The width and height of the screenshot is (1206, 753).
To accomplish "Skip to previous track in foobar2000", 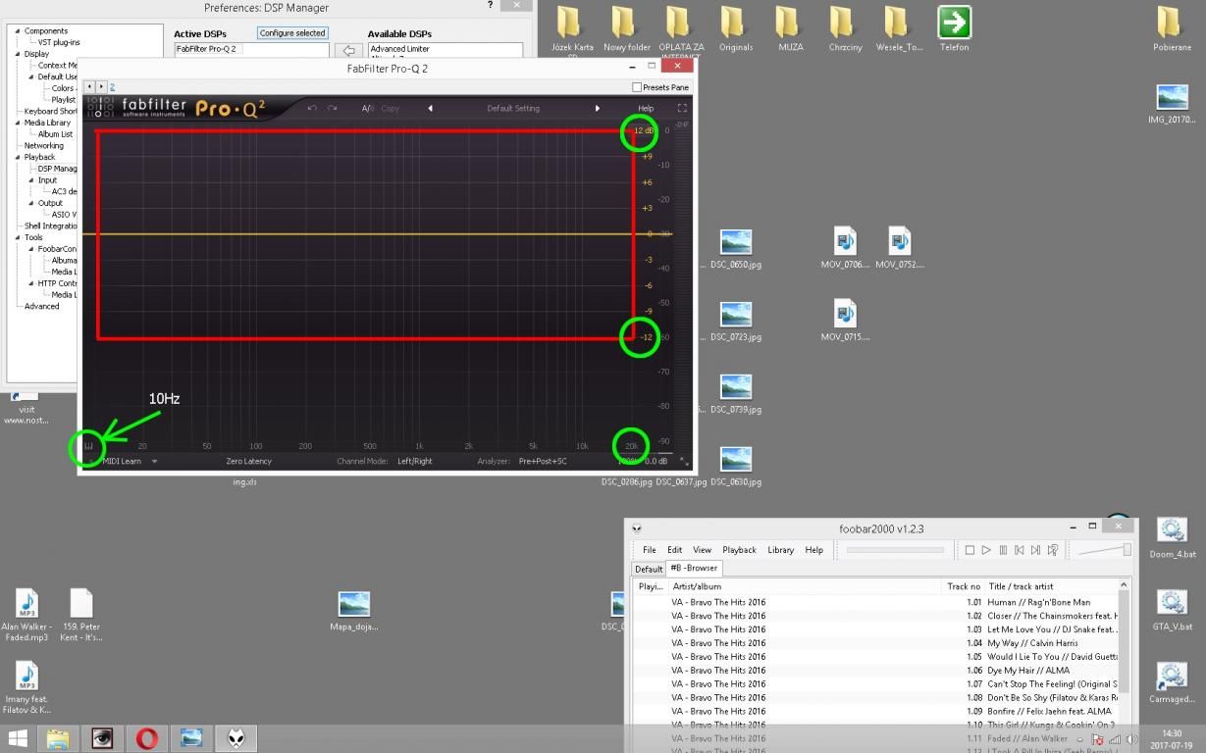I will [x=1020, y=550].
